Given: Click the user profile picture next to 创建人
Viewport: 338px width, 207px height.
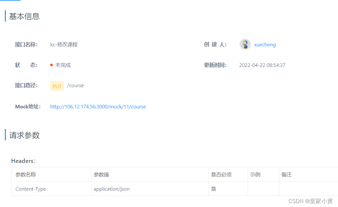Looking at the screenshot, I should [x=245, y=44].
